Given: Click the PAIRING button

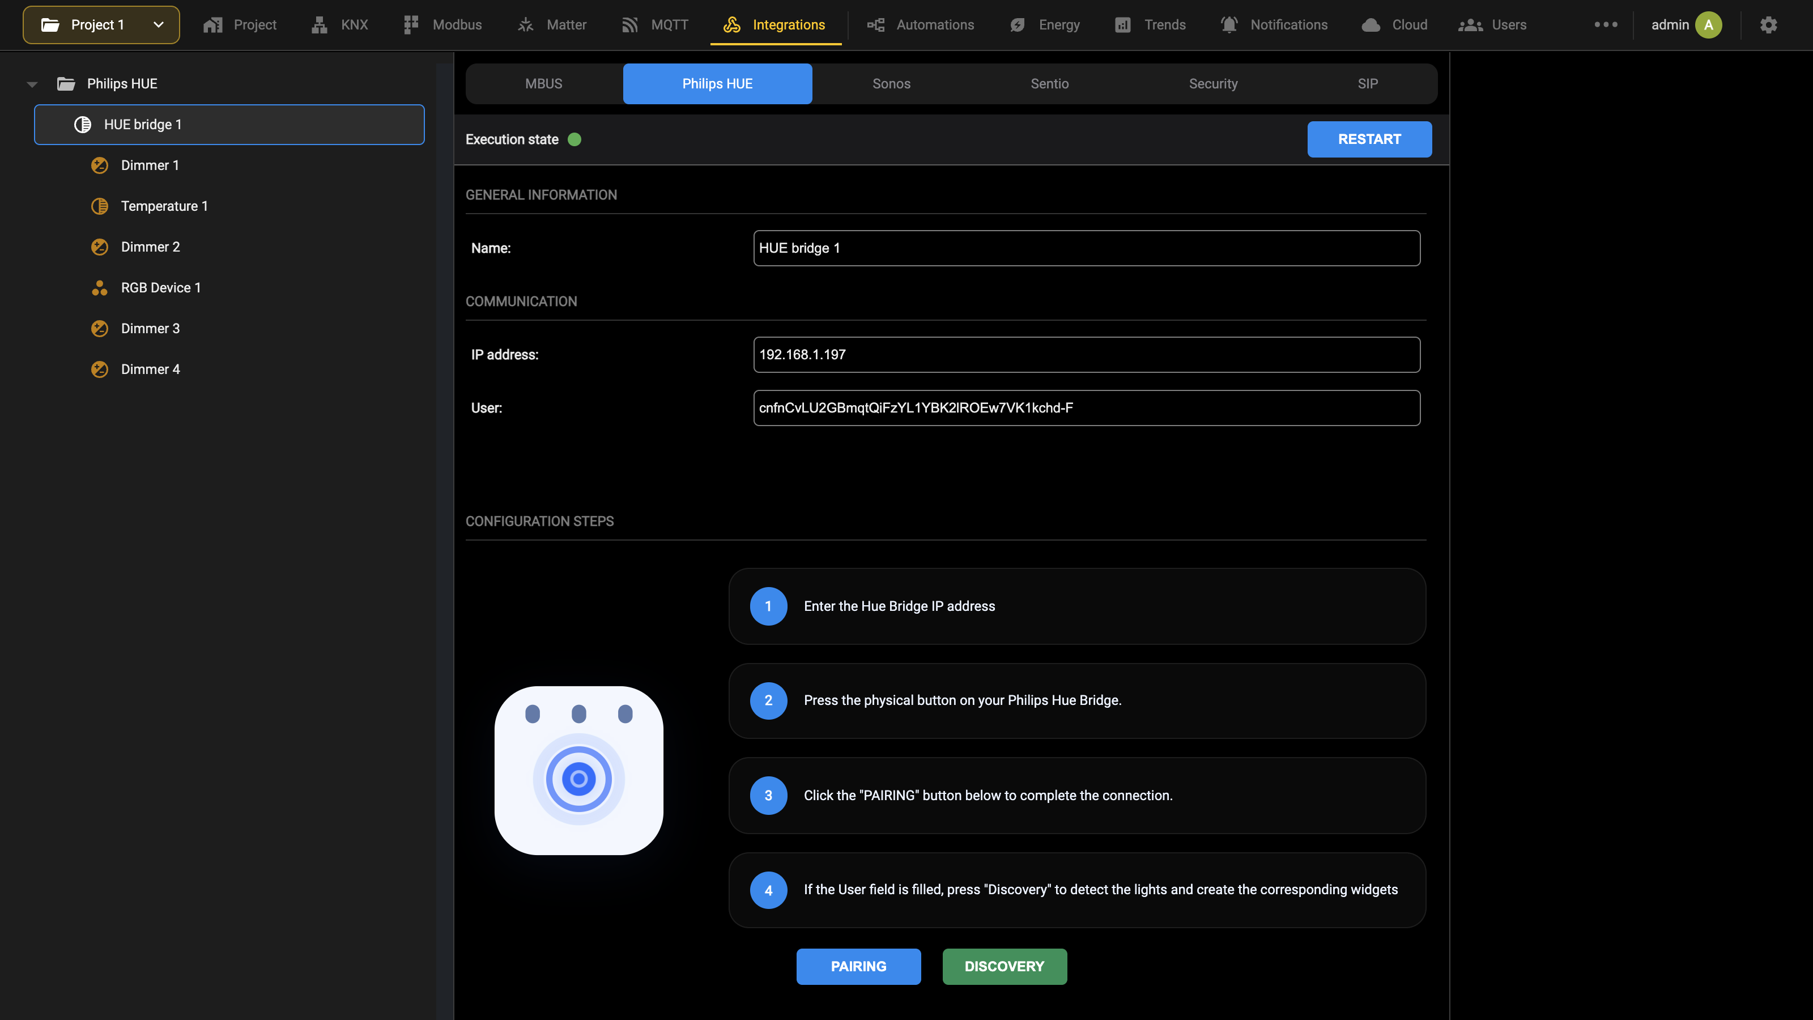Looking at the screenshot, I should (x=858, y=967).
